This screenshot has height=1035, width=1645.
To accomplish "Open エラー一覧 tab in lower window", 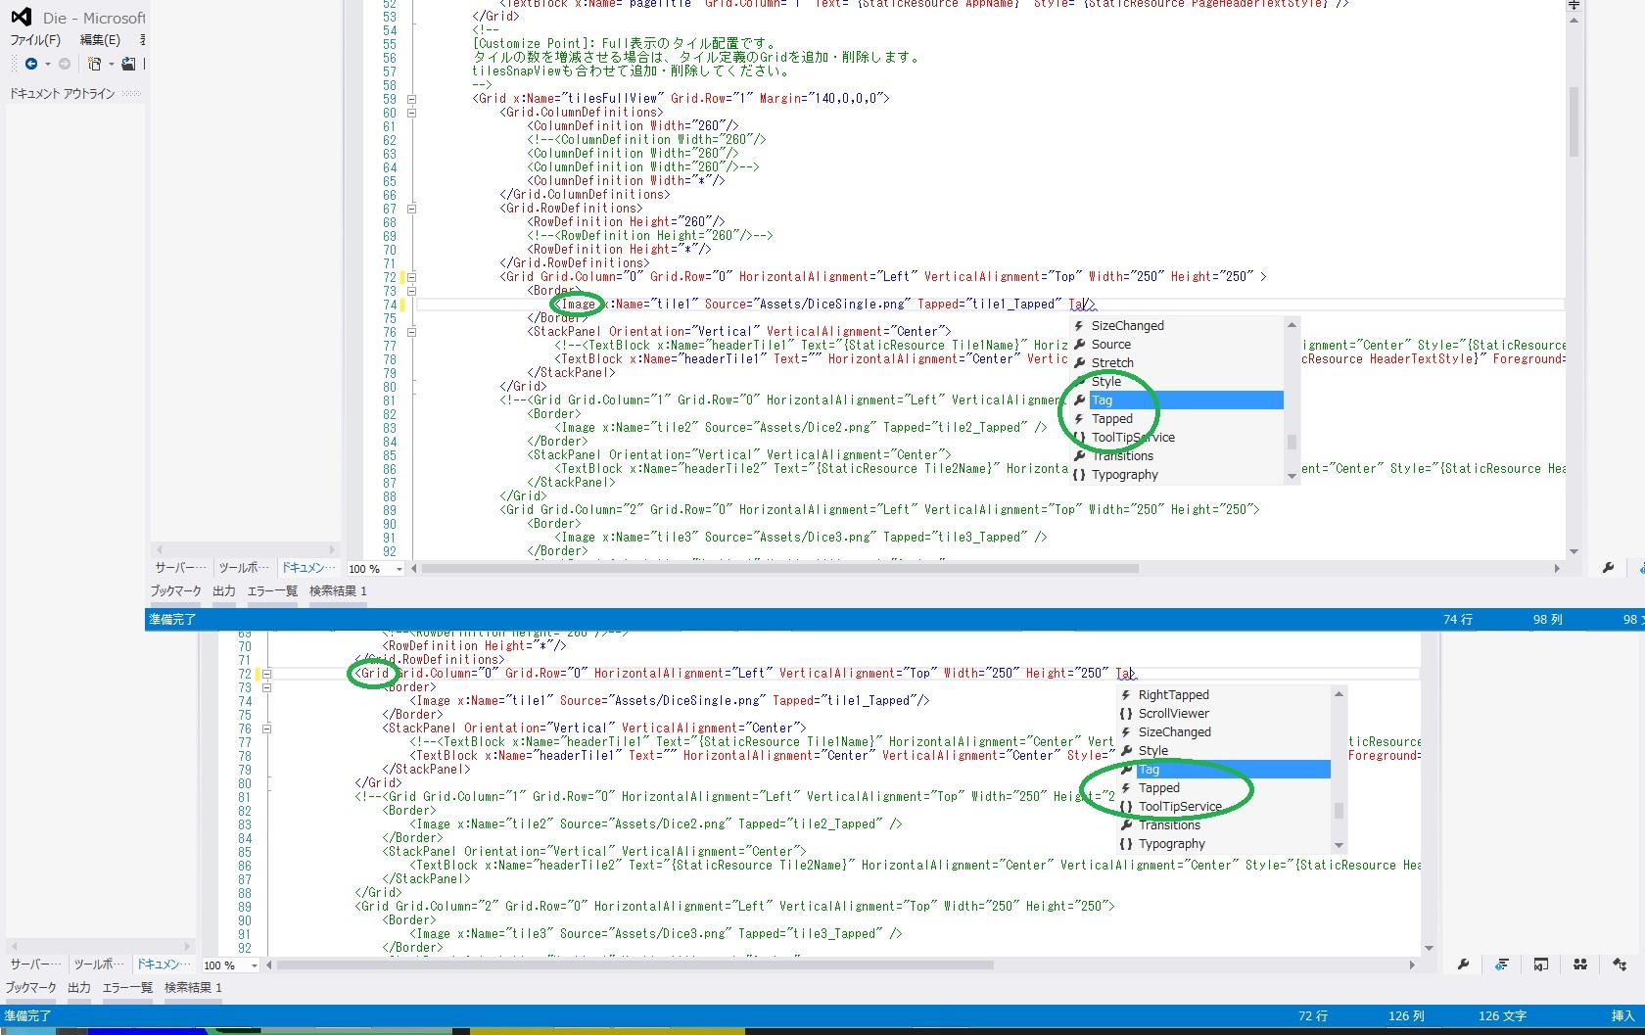I will [x=127, y=988].
